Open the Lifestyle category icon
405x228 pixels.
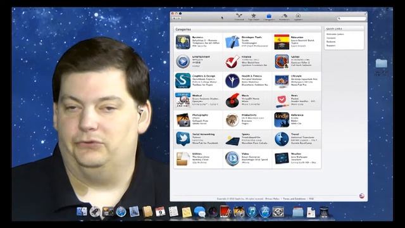[x=282, y=81]
